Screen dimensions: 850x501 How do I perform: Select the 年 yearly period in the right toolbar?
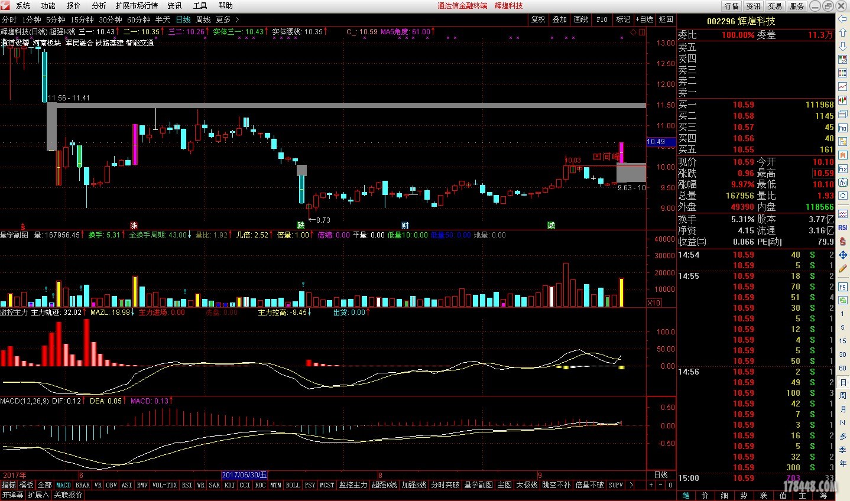pos(843,463)
